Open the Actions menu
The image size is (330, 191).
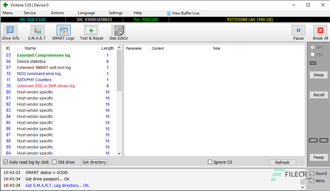coord(57,13)
